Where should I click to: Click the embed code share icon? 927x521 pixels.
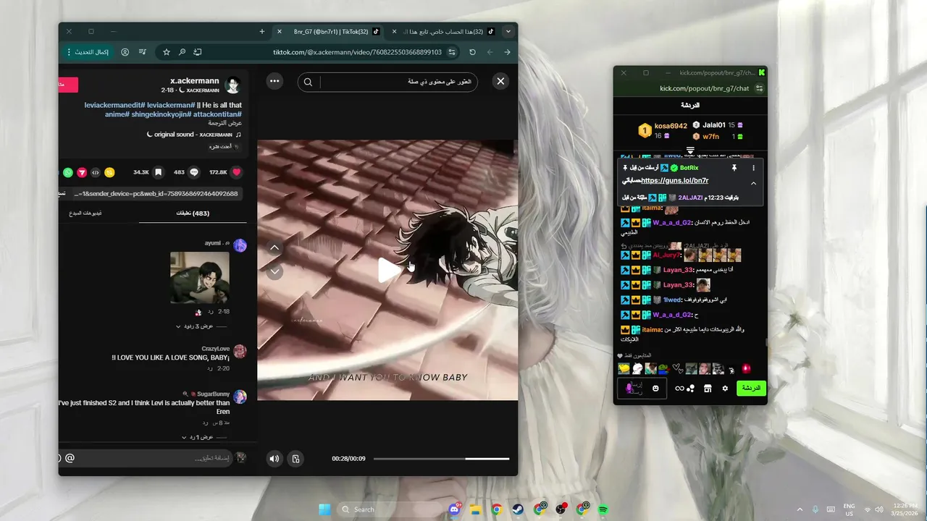(x=96, y=172)
